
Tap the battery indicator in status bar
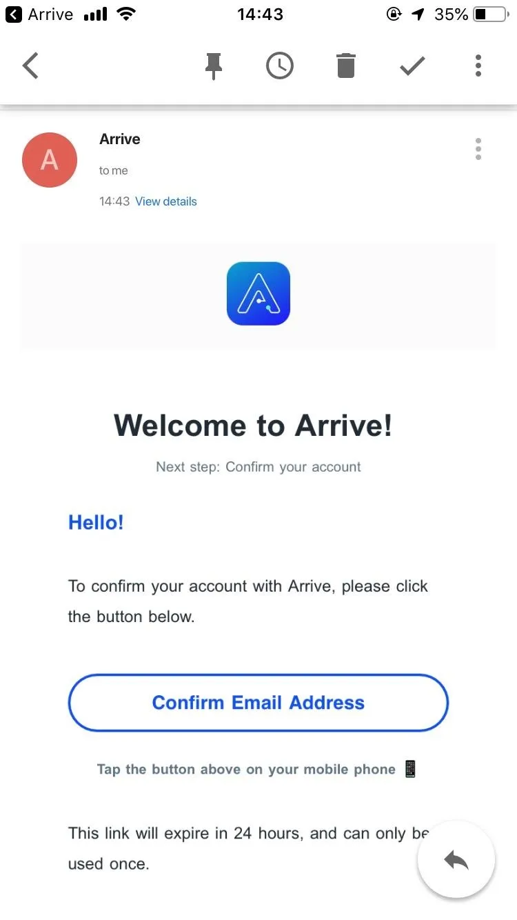(x=491, y=14)
